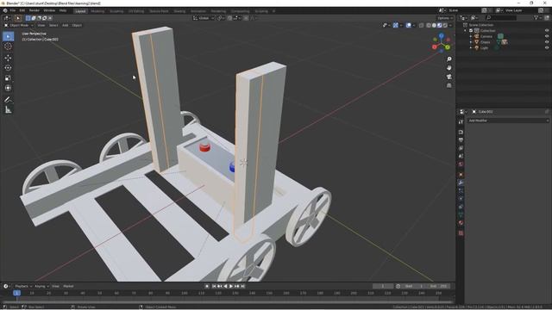
Task: Open the Edit menu
Action: click(x=22, y=10)
